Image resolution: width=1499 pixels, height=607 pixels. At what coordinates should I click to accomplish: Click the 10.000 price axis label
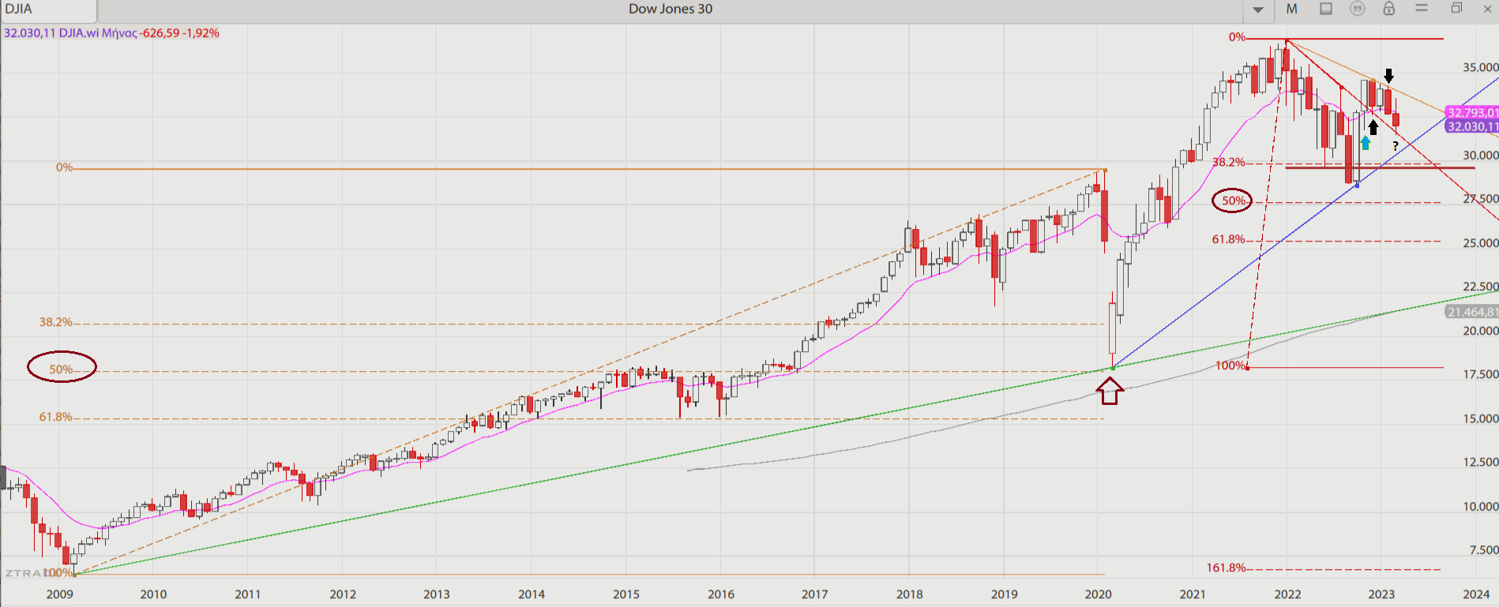[x=1480, y=507]
